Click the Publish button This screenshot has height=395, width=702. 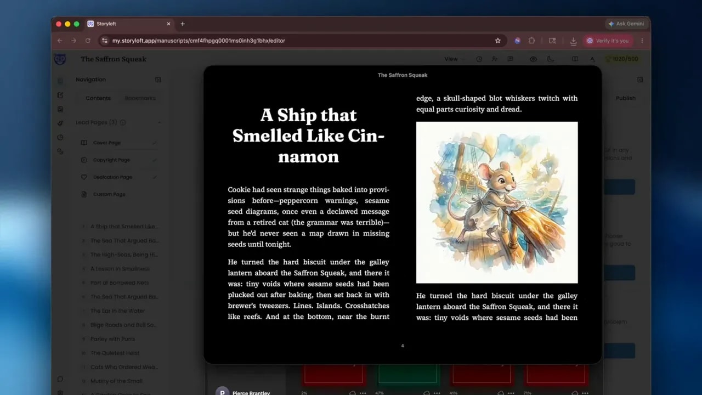(625, 98)
